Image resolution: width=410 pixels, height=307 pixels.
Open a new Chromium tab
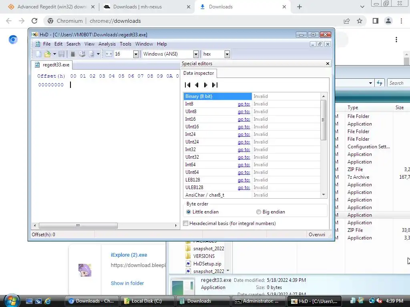click(x=299, y=7)
